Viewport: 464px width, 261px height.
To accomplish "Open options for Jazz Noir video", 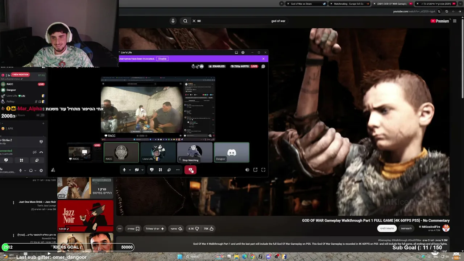I will coord(13,202).
